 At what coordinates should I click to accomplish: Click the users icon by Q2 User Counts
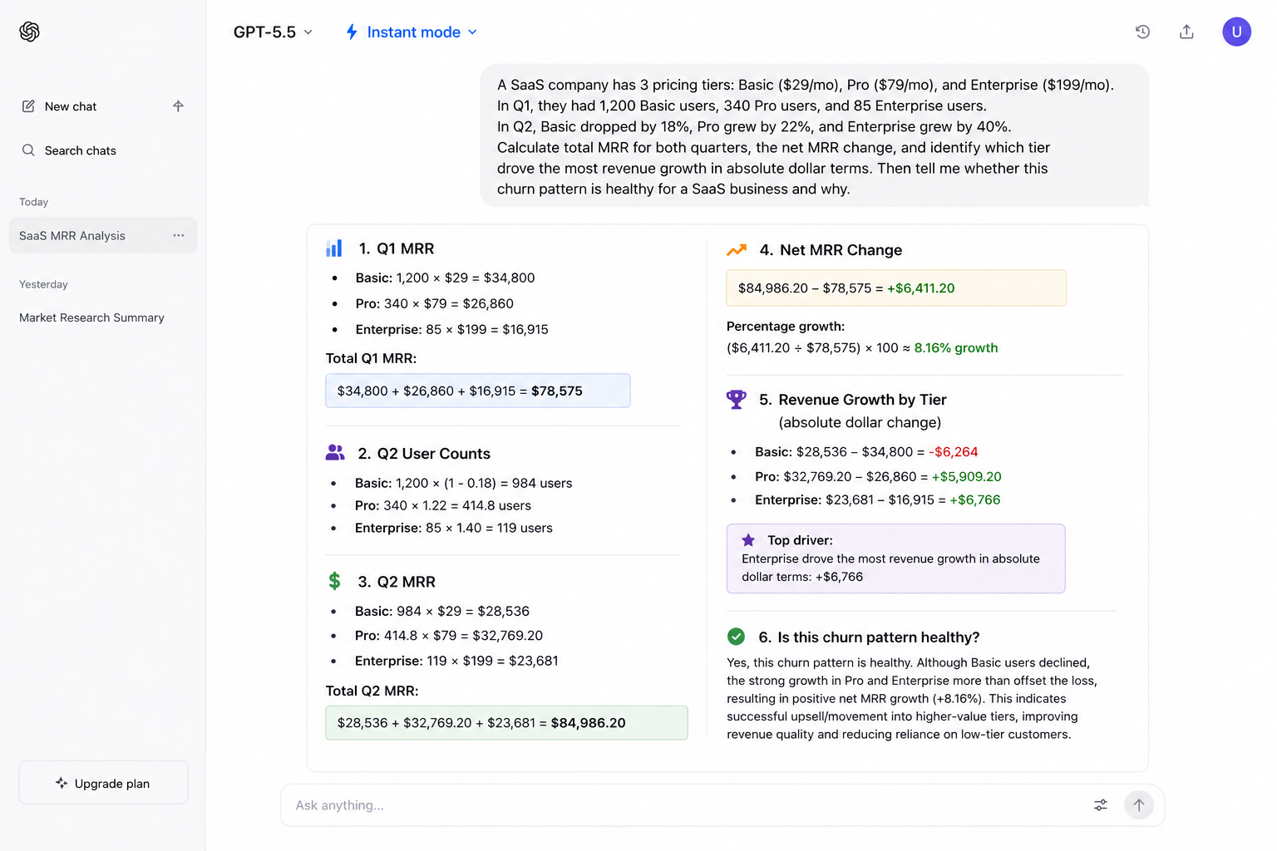point(335,453)
